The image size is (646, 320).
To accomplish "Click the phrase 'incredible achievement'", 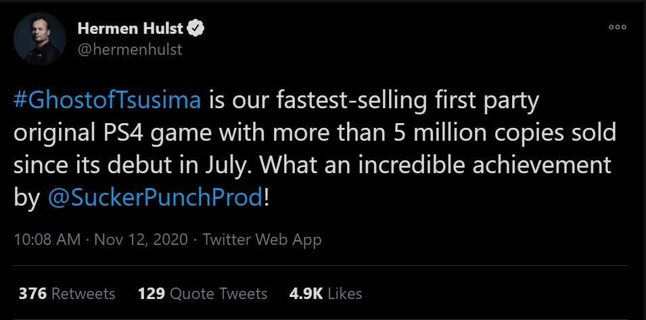I will tap(476, 165).
